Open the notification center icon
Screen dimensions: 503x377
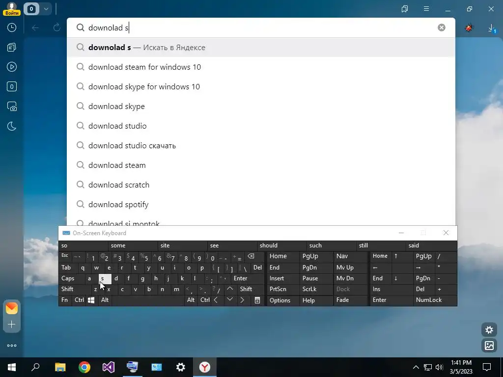coord(487,367)
